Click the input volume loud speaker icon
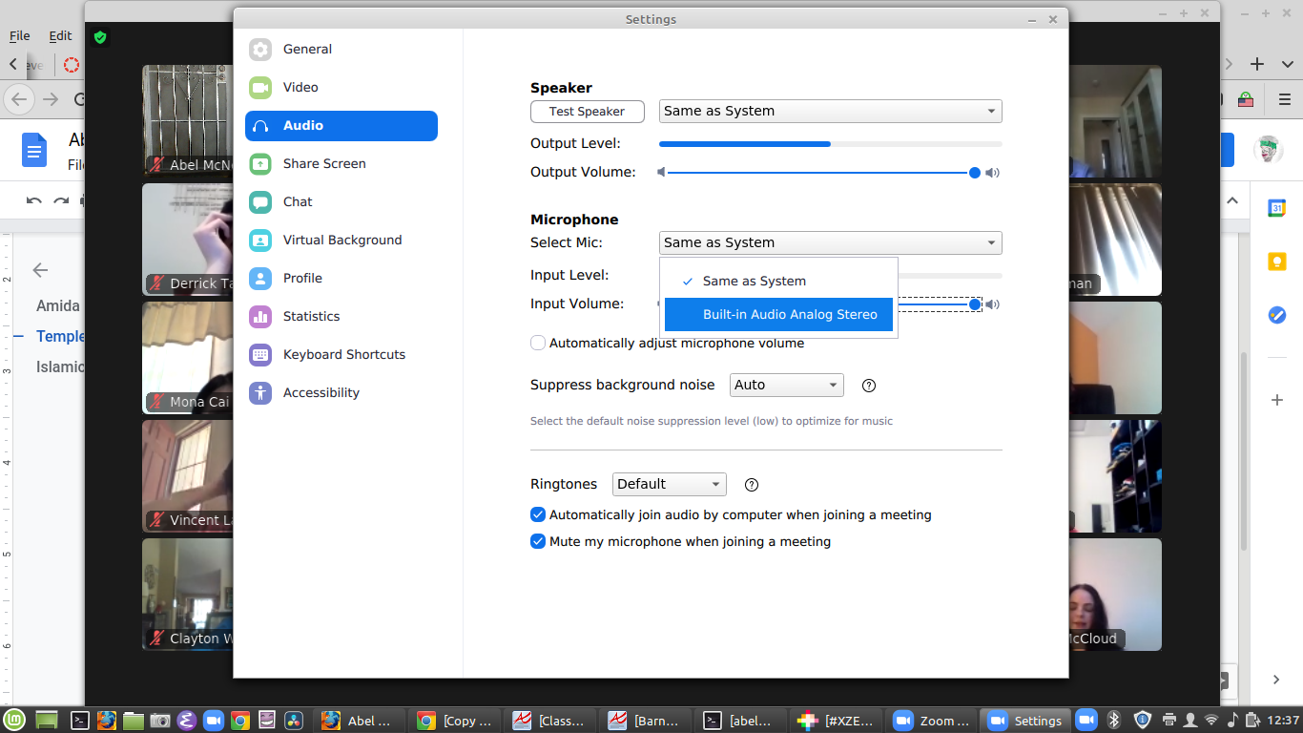This screenshot has height=733, width=1303. click(993, 304)
